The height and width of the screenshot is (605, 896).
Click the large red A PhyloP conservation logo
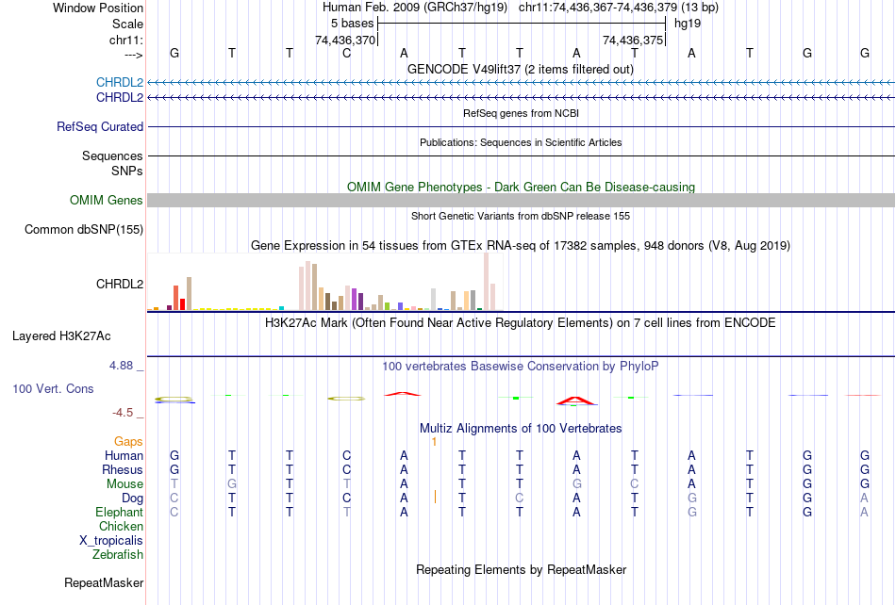pyautogui.click(x=576, y=401)
